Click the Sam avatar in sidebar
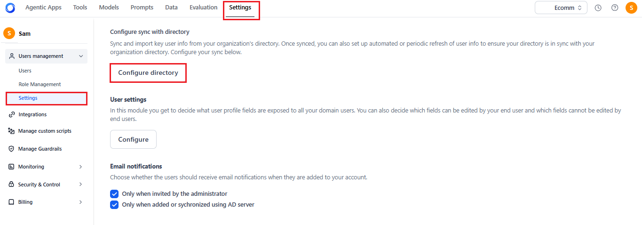Image resolution: width=642 pixels, height=225 pixels. point(9,33)
